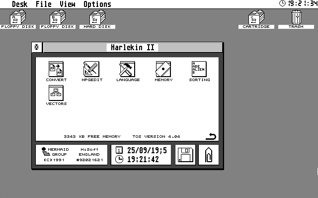Image resolution: width=318 pixels, height=198 pixels.
Task: Open the View menu
Action: (x=68, y=4)
